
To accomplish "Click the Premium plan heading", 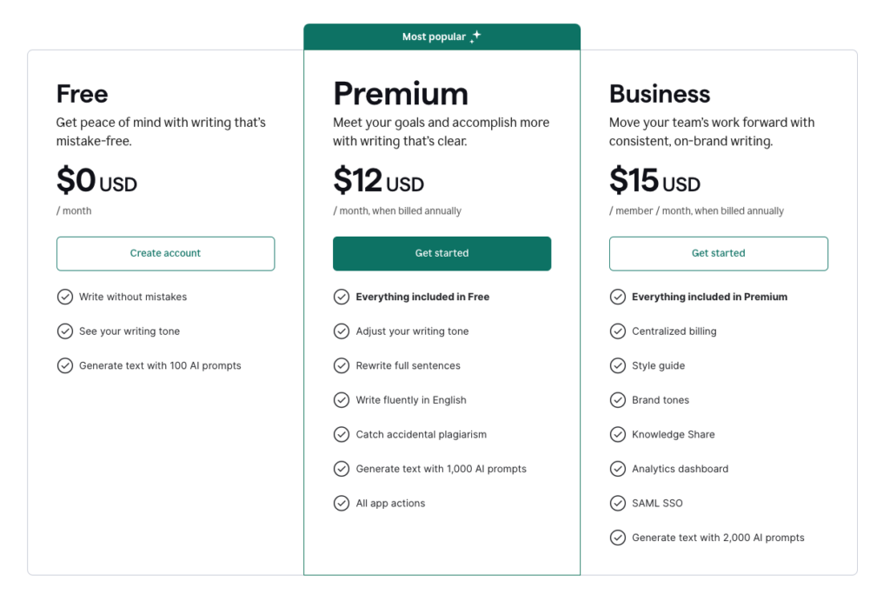I will pos(401,94).
